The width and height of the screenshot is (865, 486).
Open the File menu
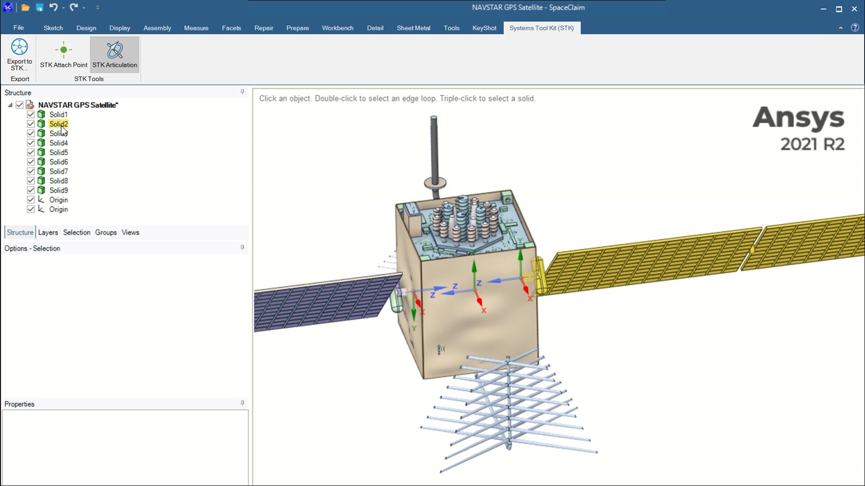point(18,28)
